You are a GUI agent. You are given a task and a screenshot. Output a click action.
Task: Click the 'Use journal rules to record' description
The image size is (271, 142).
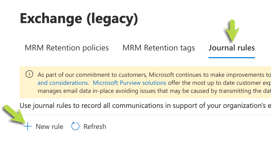(x=145, y=106)
